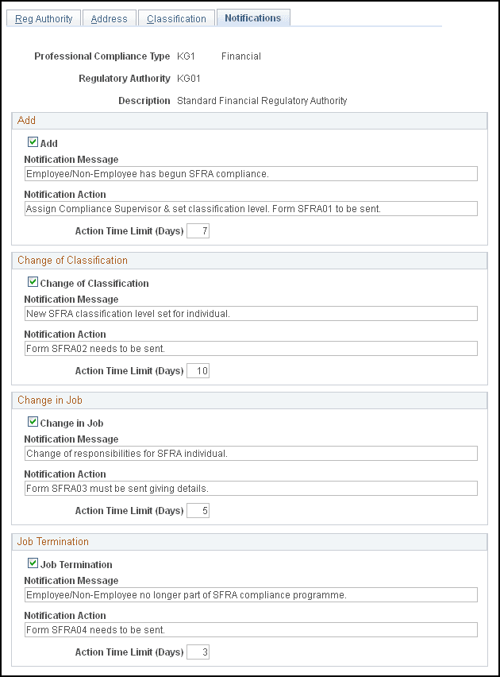The image size is (500, 677).
Task: Click the action field stating Form SFRA02 needs sending
Action: tap(250, 348)
